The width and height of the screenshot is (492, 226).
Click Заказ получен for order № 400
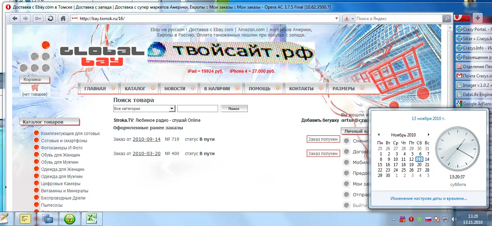[x=323, y=153]
